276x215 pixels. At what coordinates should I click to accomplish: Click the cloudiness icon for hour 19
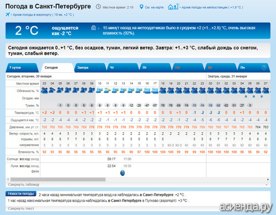(171, 90)
